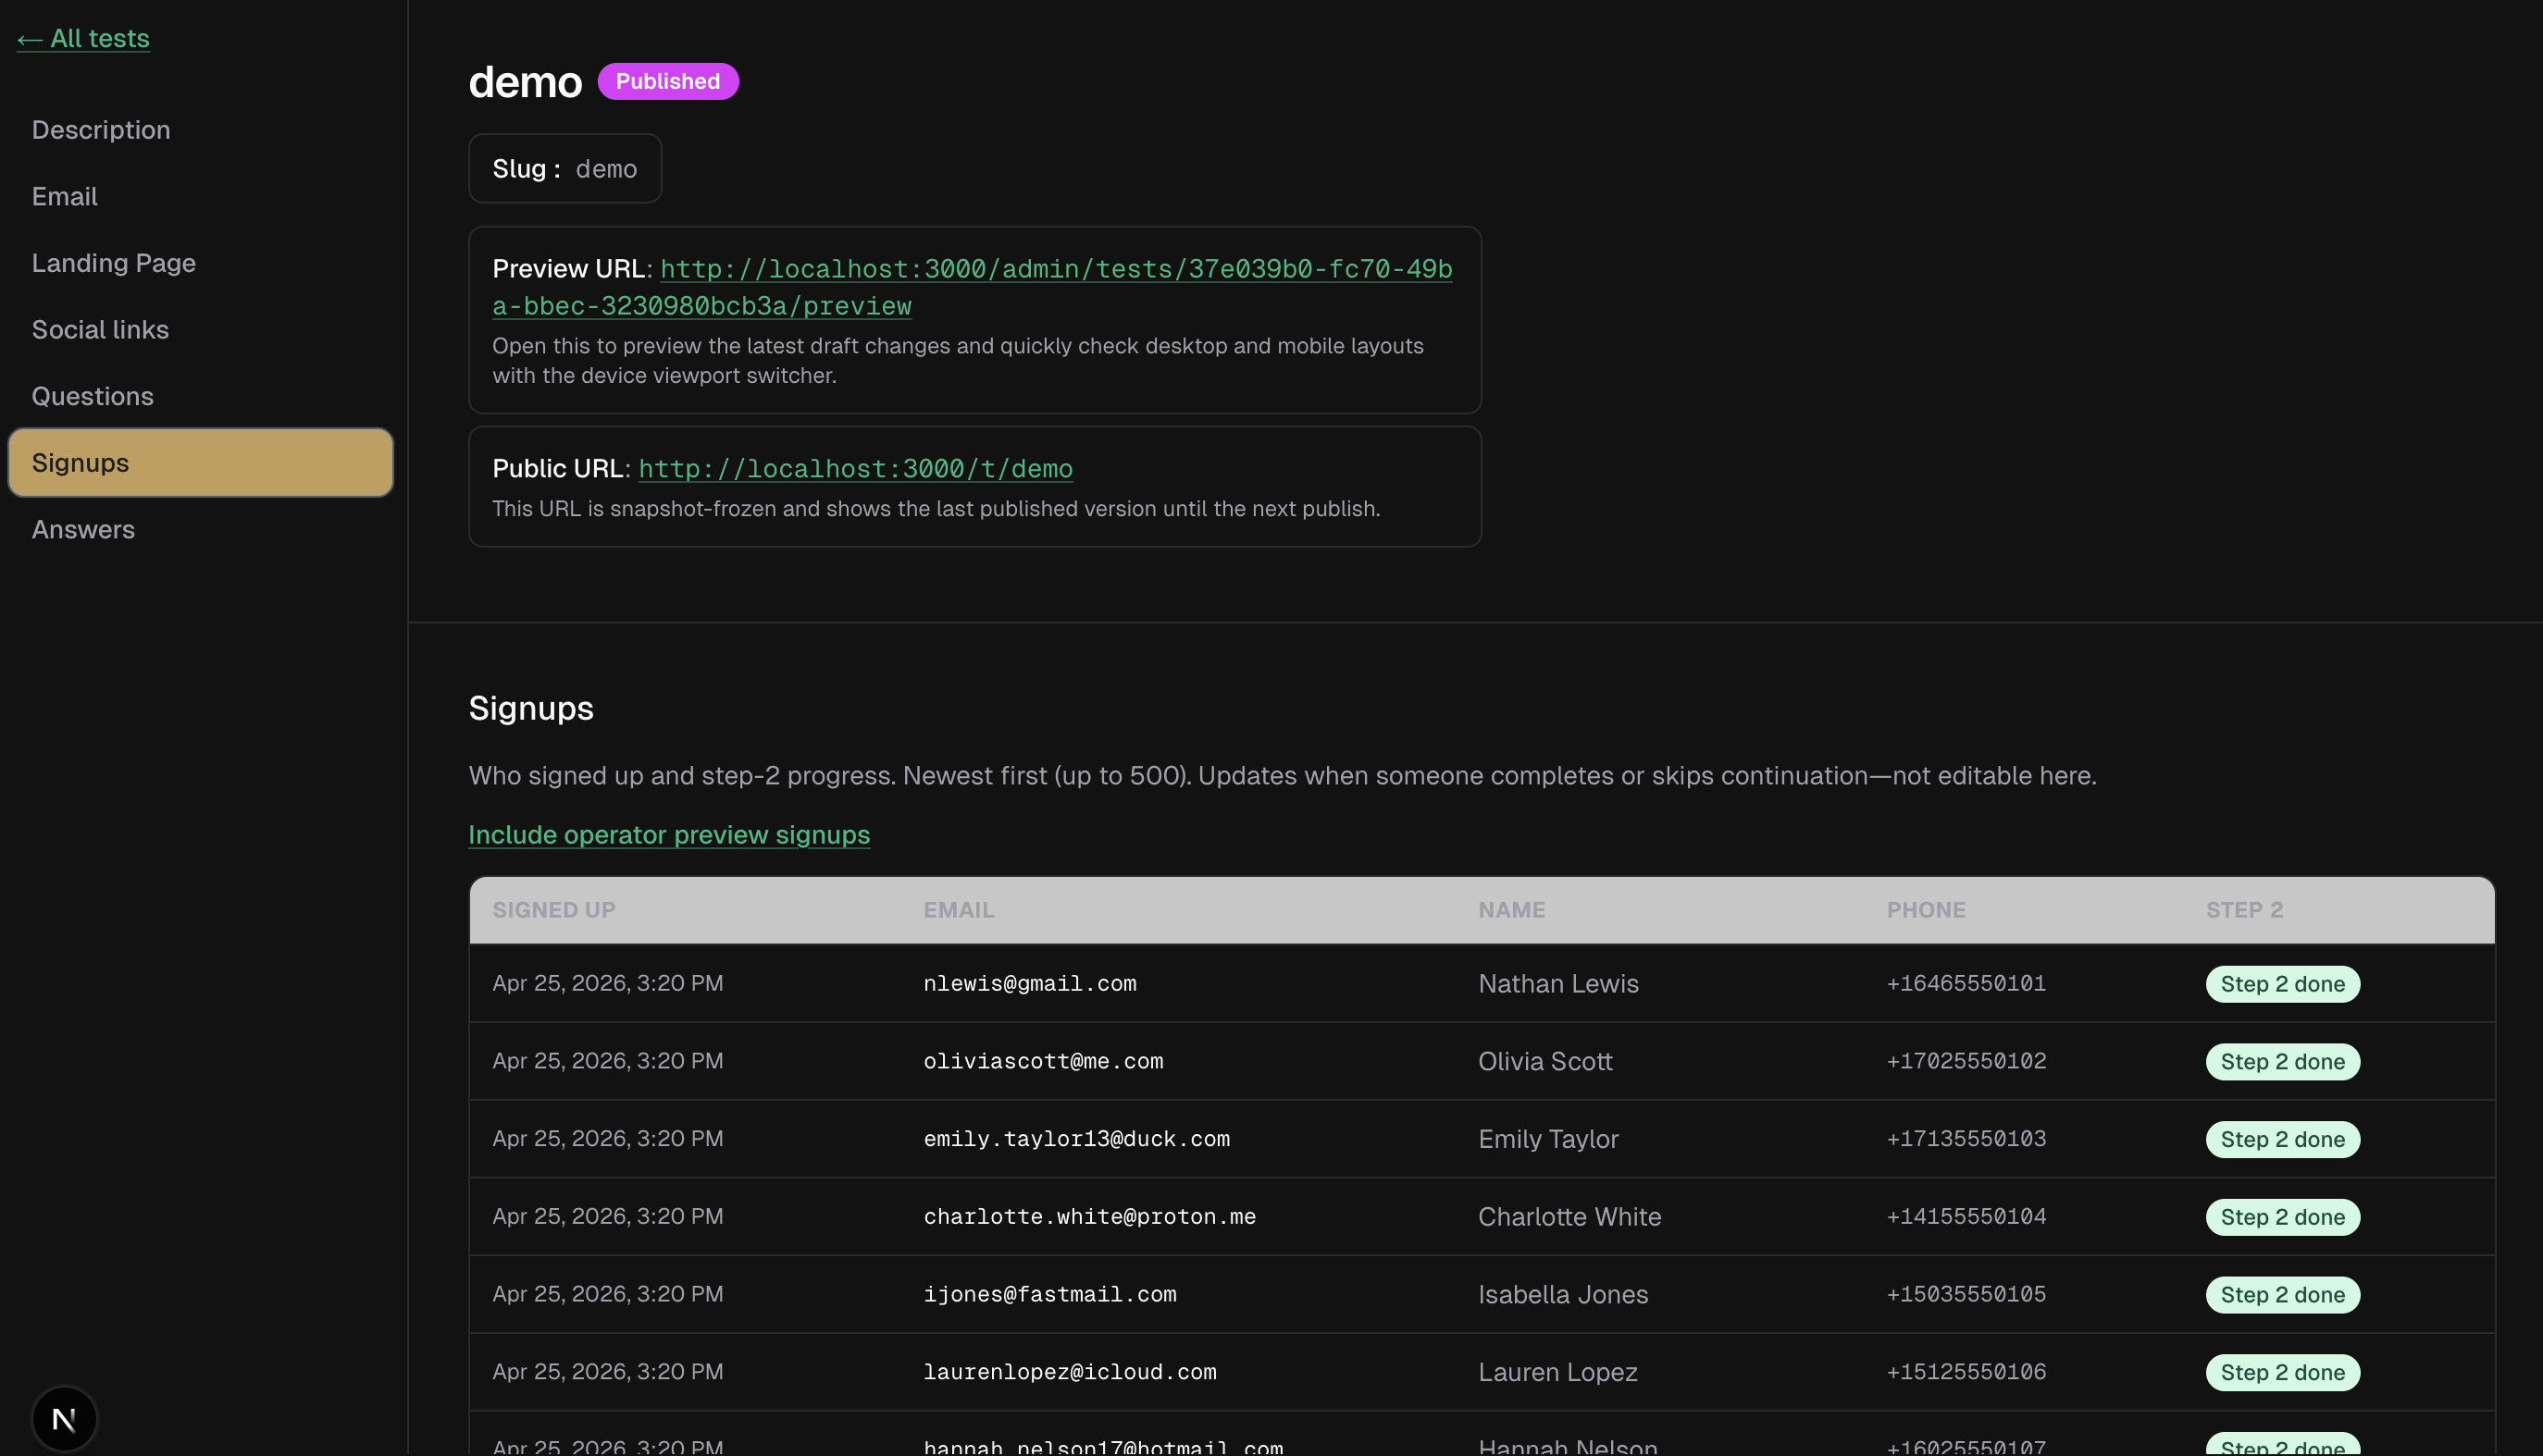2543x1456 pixels.
Task: Click the demo slug value
Action: pos(606,168)
